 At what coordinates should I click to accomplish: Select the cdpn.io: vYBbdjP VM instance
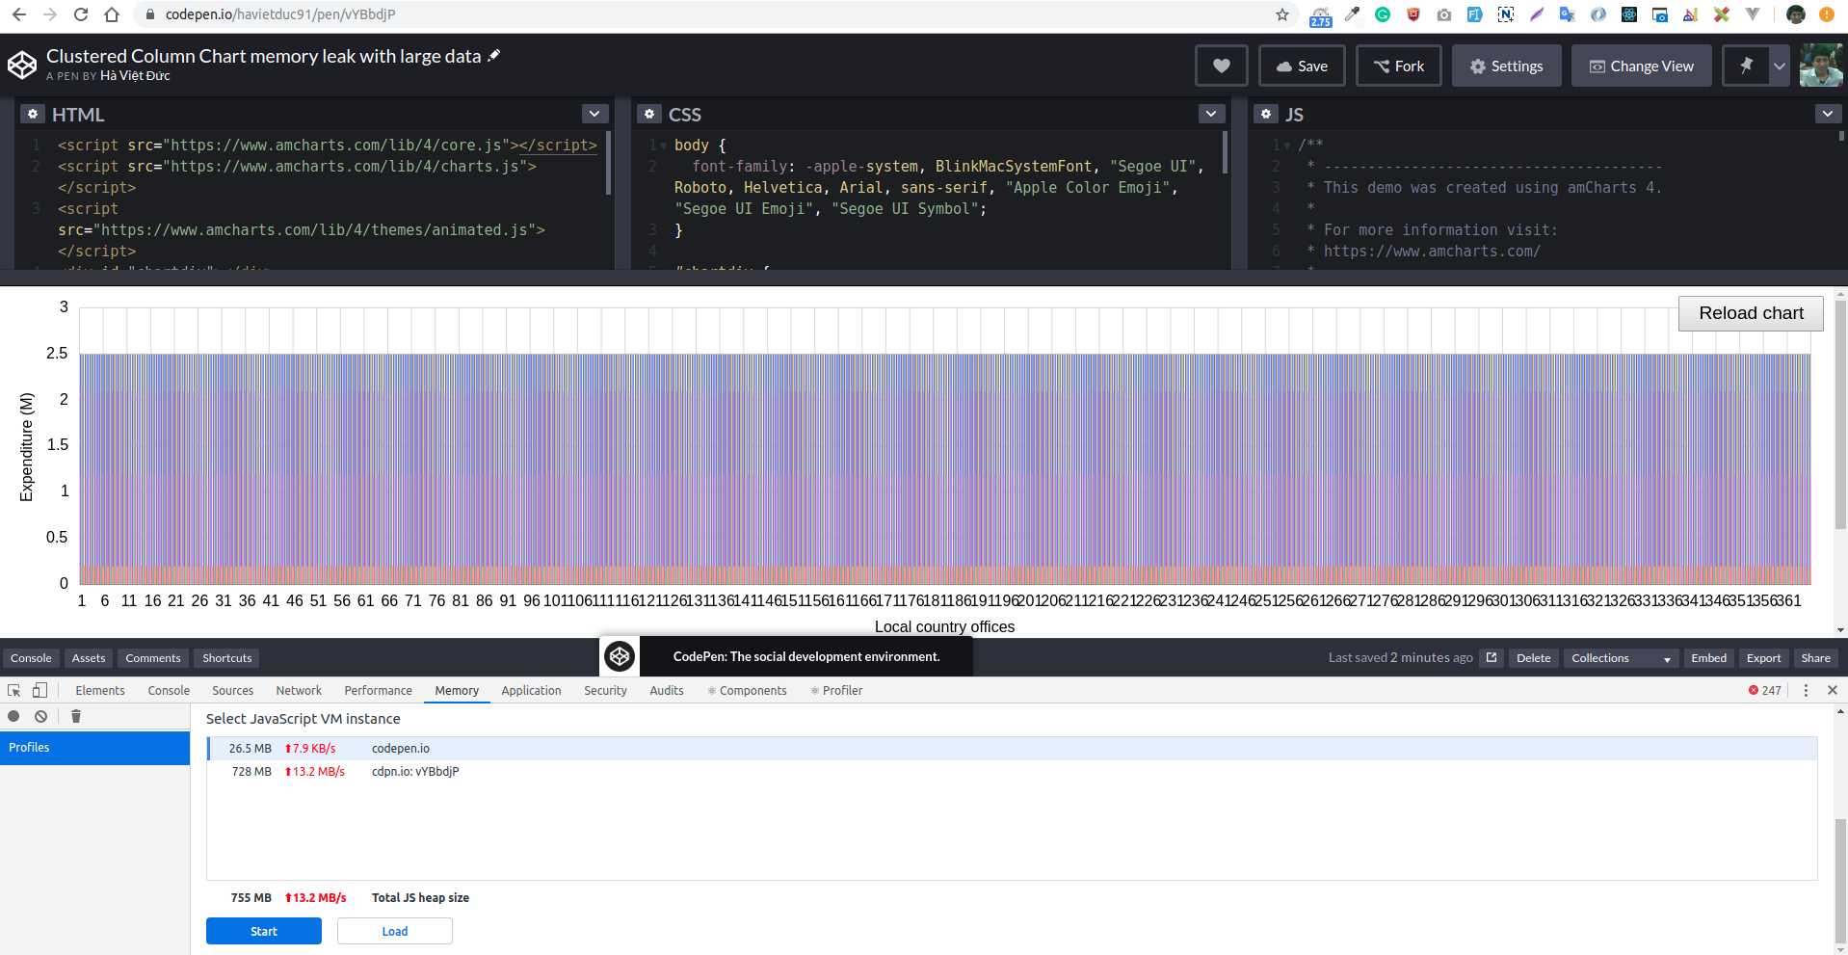click(x=1012, y=771)
